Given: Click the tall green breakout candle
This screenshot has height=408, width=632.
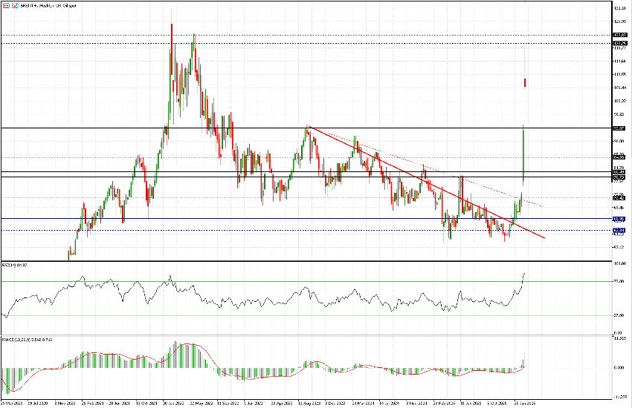Looking at the screenshot, I should click(524, 156).
